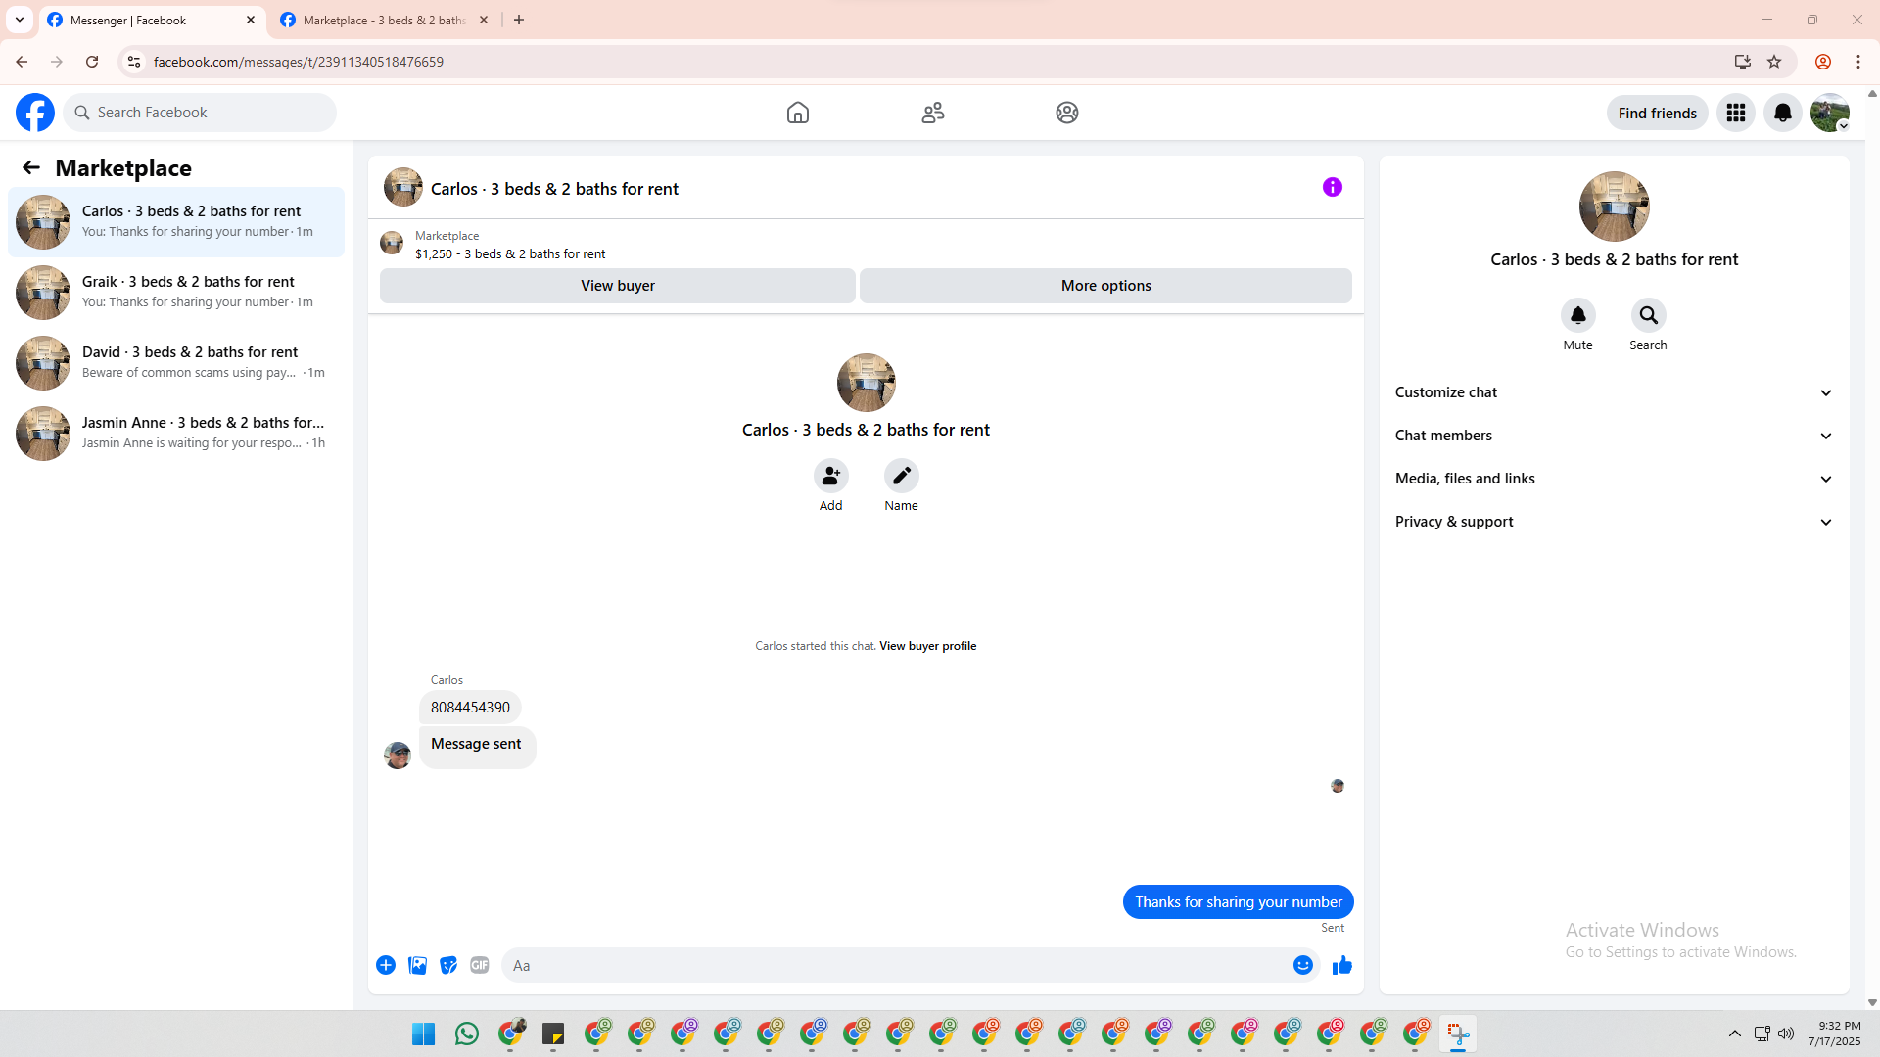The height and width of the screenshot is (1057, 1880).
Task: Select the 8084454390 phone number message
Action: [x=470, y=707]
